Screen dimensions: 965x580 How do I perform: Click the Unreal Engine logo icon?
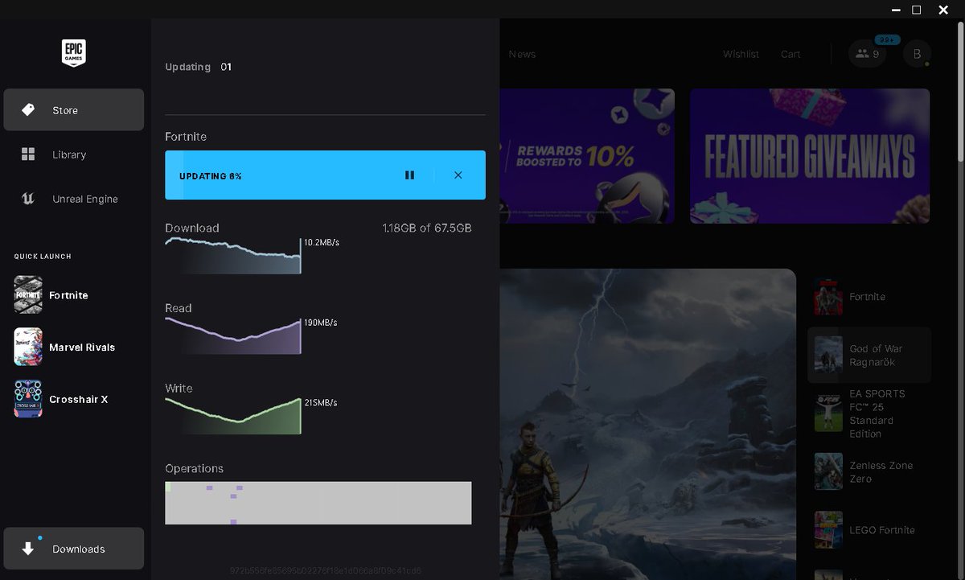pyautogui.click(x=28, y=199)
